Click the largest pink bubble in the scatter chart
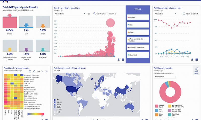The height and width of the screenshot is (120, 201). coord(110,23)
